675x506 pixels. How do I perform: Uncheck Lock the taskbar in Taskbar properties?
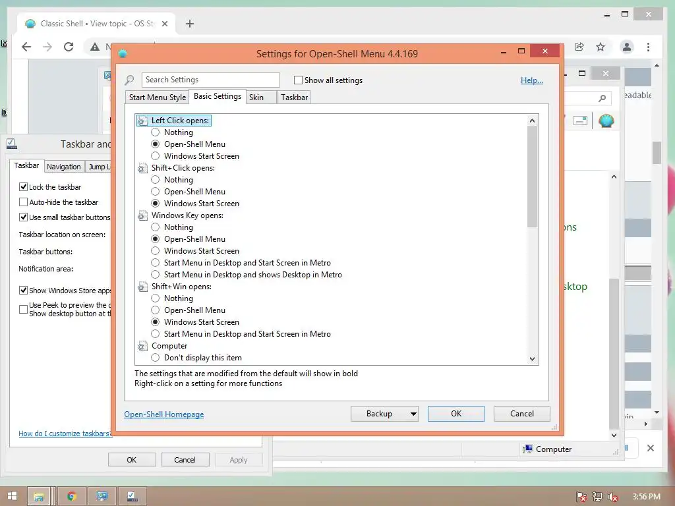point(23,187)
